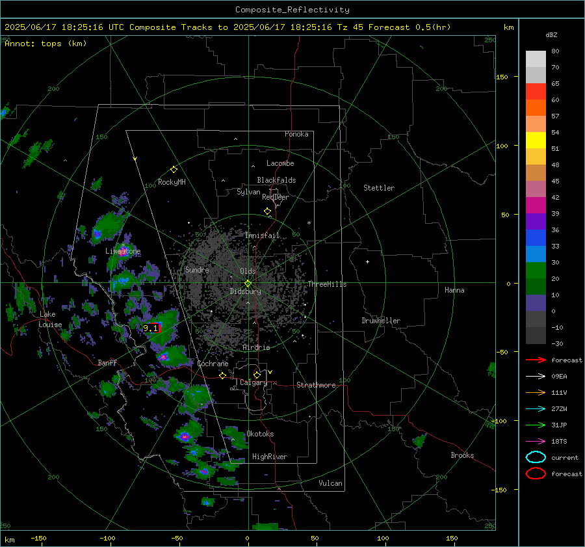Click the HighRiver town label

point(269,457)
